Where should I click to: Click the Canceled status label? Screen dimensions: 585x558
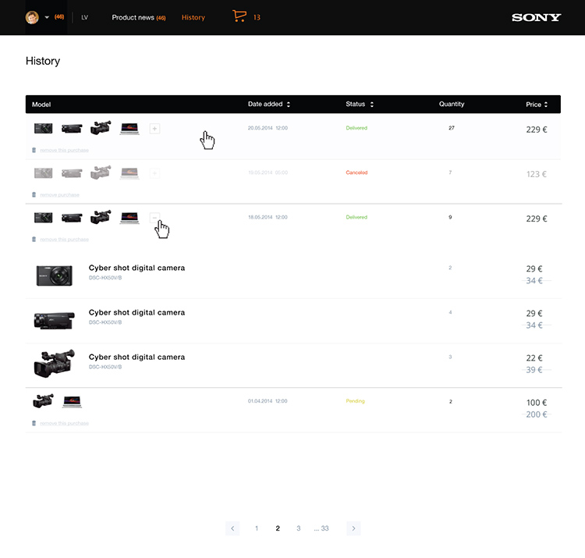click(x=356, y=172)
